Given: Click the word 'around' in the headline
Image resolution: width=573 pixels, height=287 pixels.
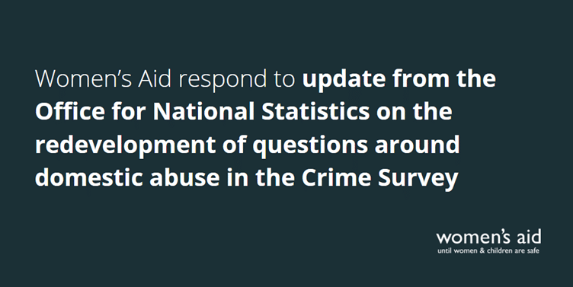Looking at the screenshot, I should [417, 144].
